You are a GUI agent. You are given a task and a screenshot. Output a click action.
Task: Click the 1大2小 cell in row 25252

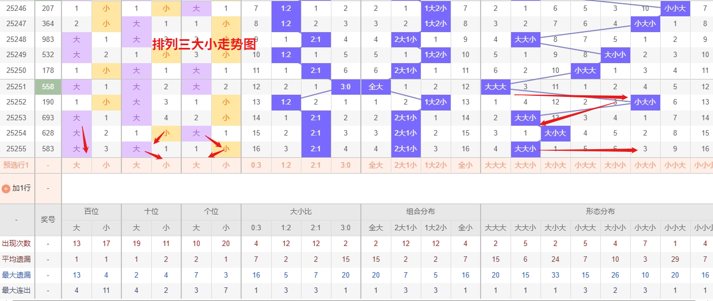click(435, 102)
